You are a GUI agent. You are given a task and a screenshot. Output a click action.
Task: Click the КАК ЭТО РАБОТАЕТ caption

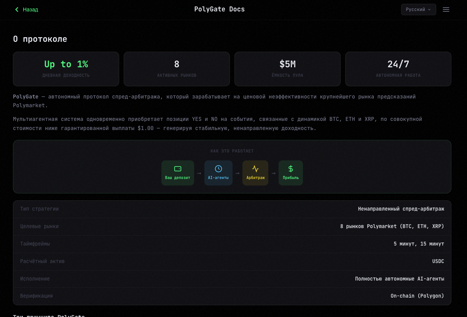(x=232, y=151)
